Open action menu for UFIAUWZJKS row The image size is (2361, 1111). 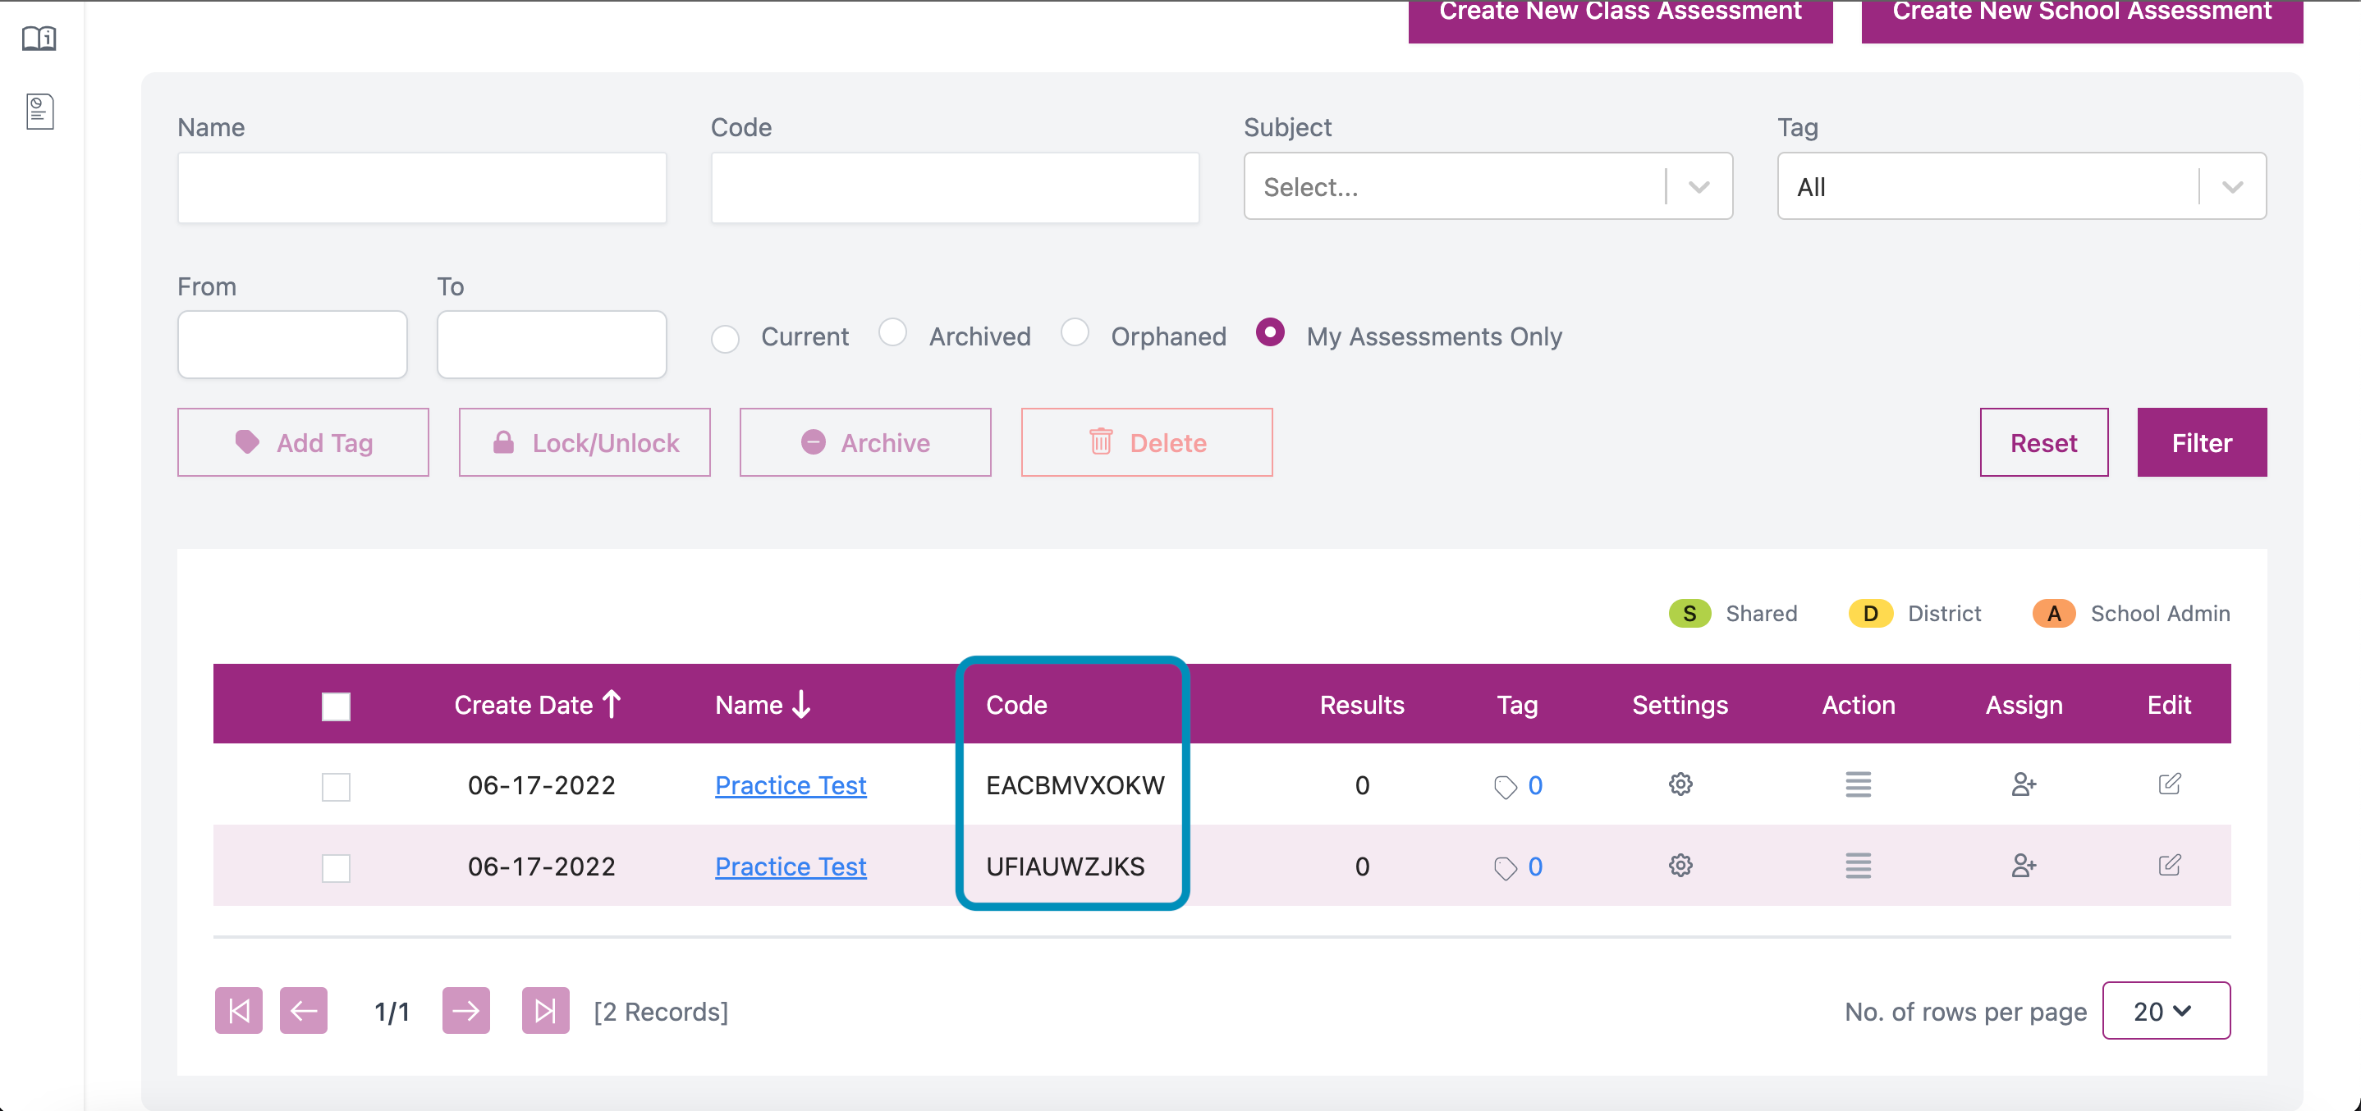[1858, 866]
